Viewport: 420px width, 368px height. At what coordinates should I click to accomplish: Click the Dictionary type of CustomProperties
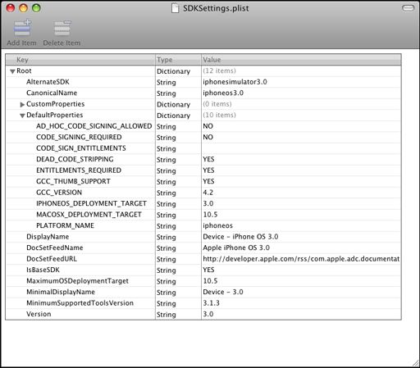(x=173, y=105)
